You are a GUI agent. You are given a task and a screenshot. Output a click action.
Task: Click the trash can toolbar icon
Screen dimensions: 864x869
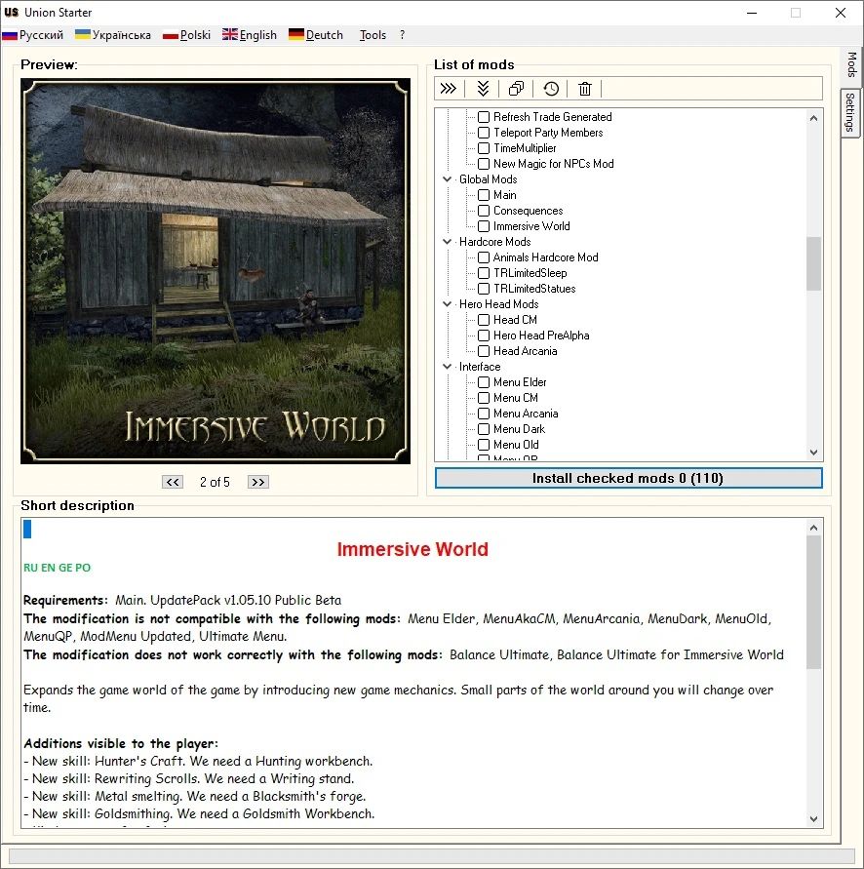pyautogui.click(x=585, y=89)
